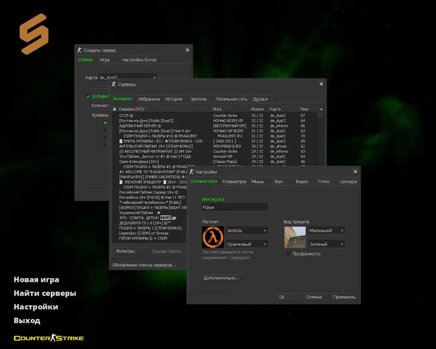This screenshot has width=436, height=349.
Task: Open the Избранное tab in Серверы
Action: tap(149, 99)
